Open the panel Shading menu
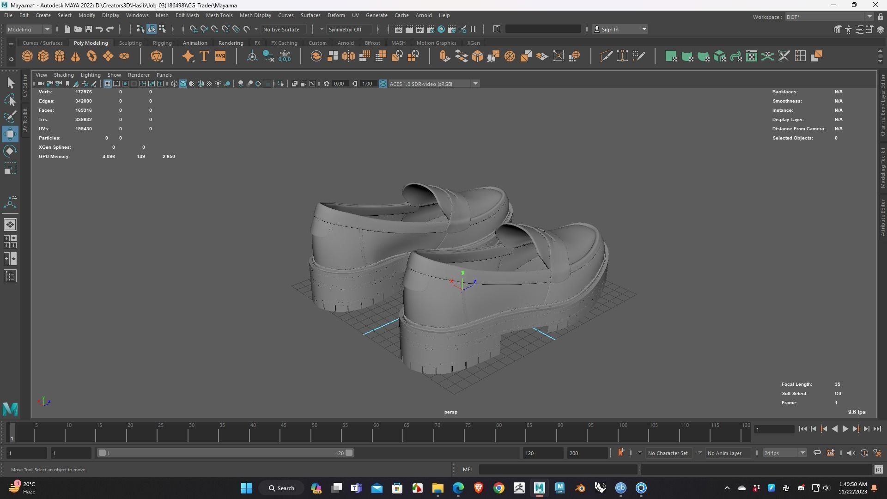Viewport: 887px width, 499px height. click(x=63, y=75)
